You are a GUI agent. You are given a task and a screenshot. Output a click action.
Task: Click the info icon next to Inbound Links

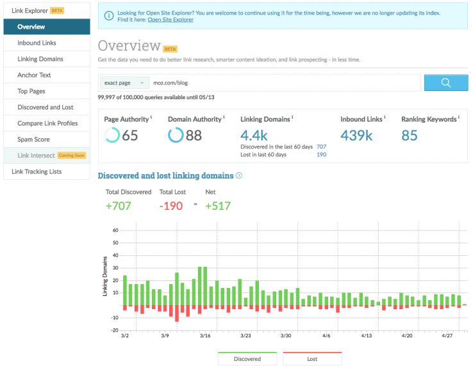(385, 118)
